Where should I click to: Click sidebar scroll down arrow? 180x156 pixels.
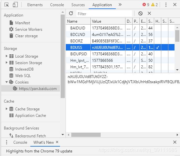coord(63,134)
